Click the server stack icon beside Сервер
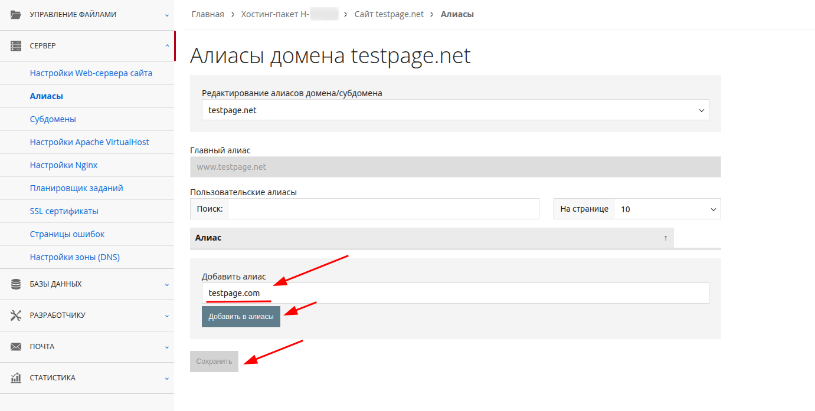The width and height of the screenshot is (815, 411). point(16,46)
